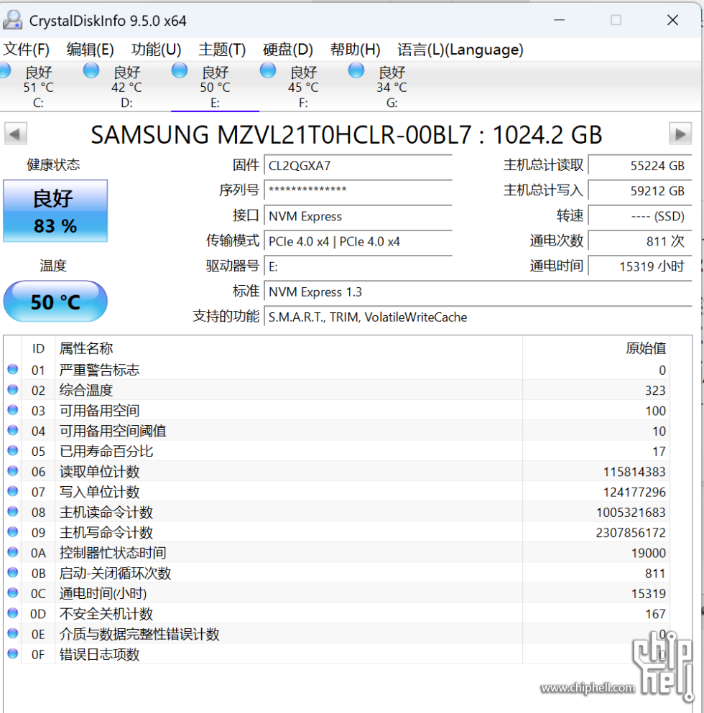704x713 pixels.
Task: Click the host total reads value 55224 GB
Action: pos(640,166)
